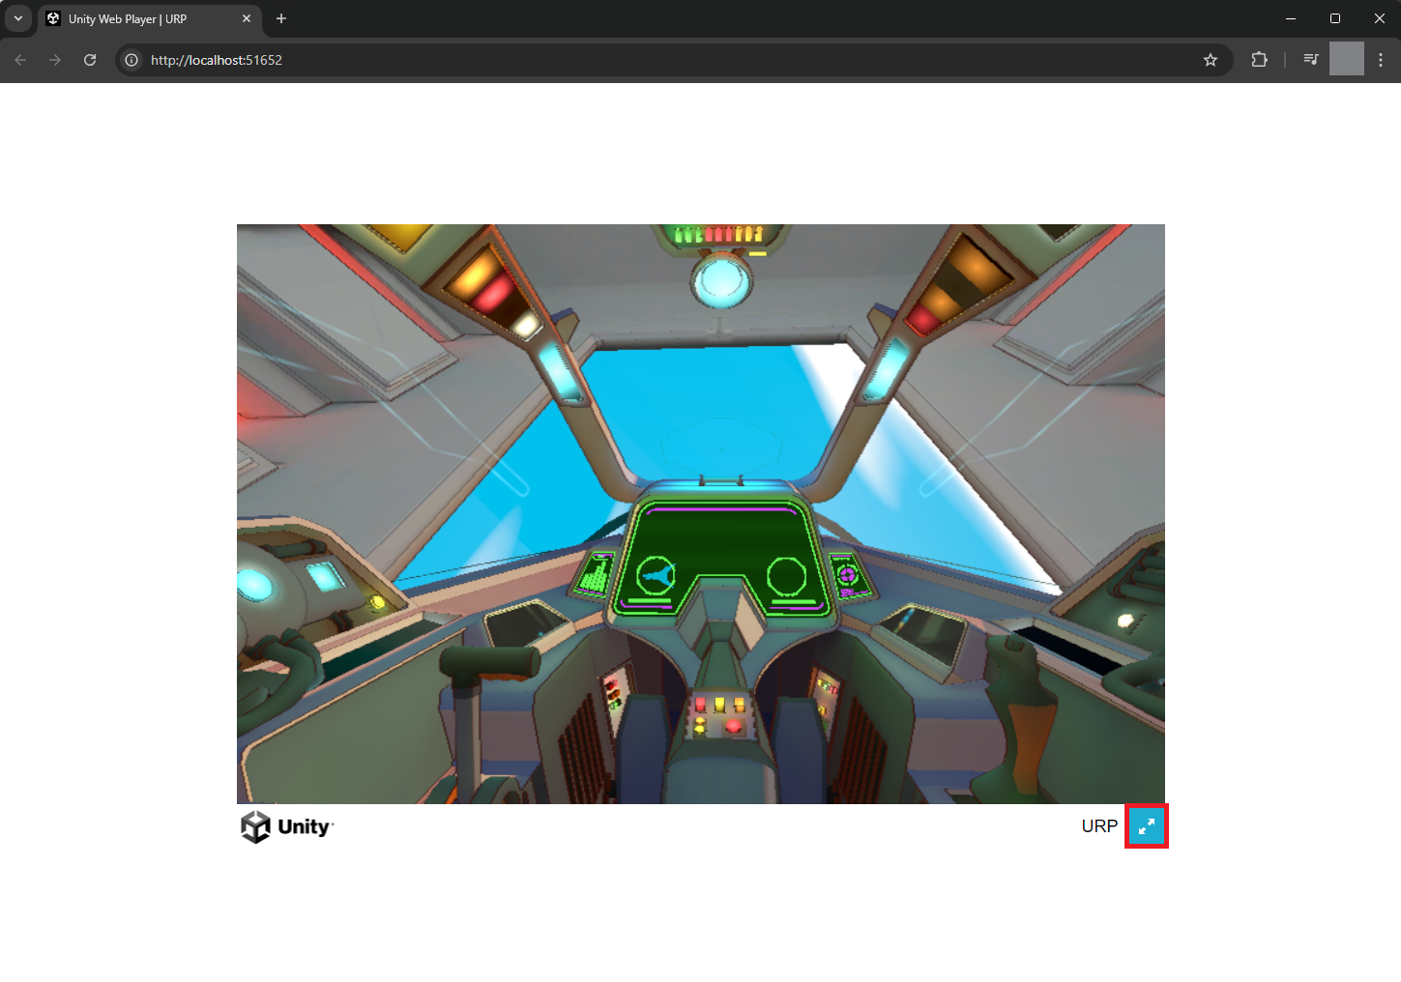
Task: Open the media controls icon in toolbar
Action: click(1310, 60)
